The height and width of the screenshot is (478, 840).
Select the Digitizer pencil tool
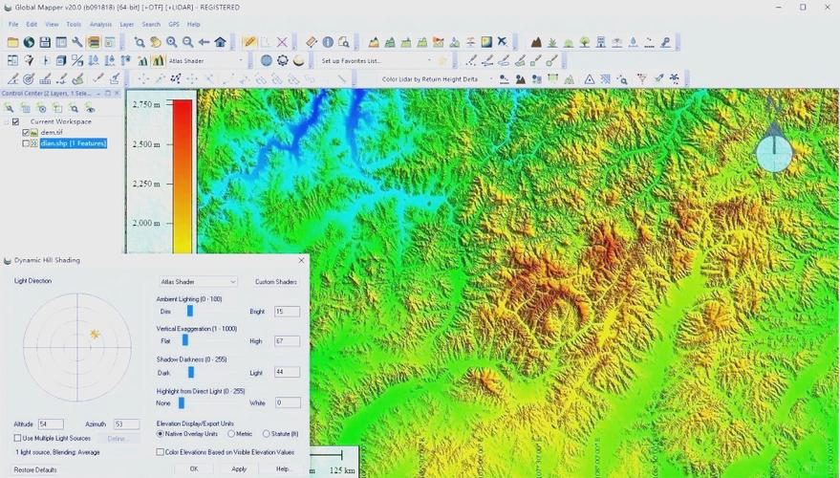(249, 42)
